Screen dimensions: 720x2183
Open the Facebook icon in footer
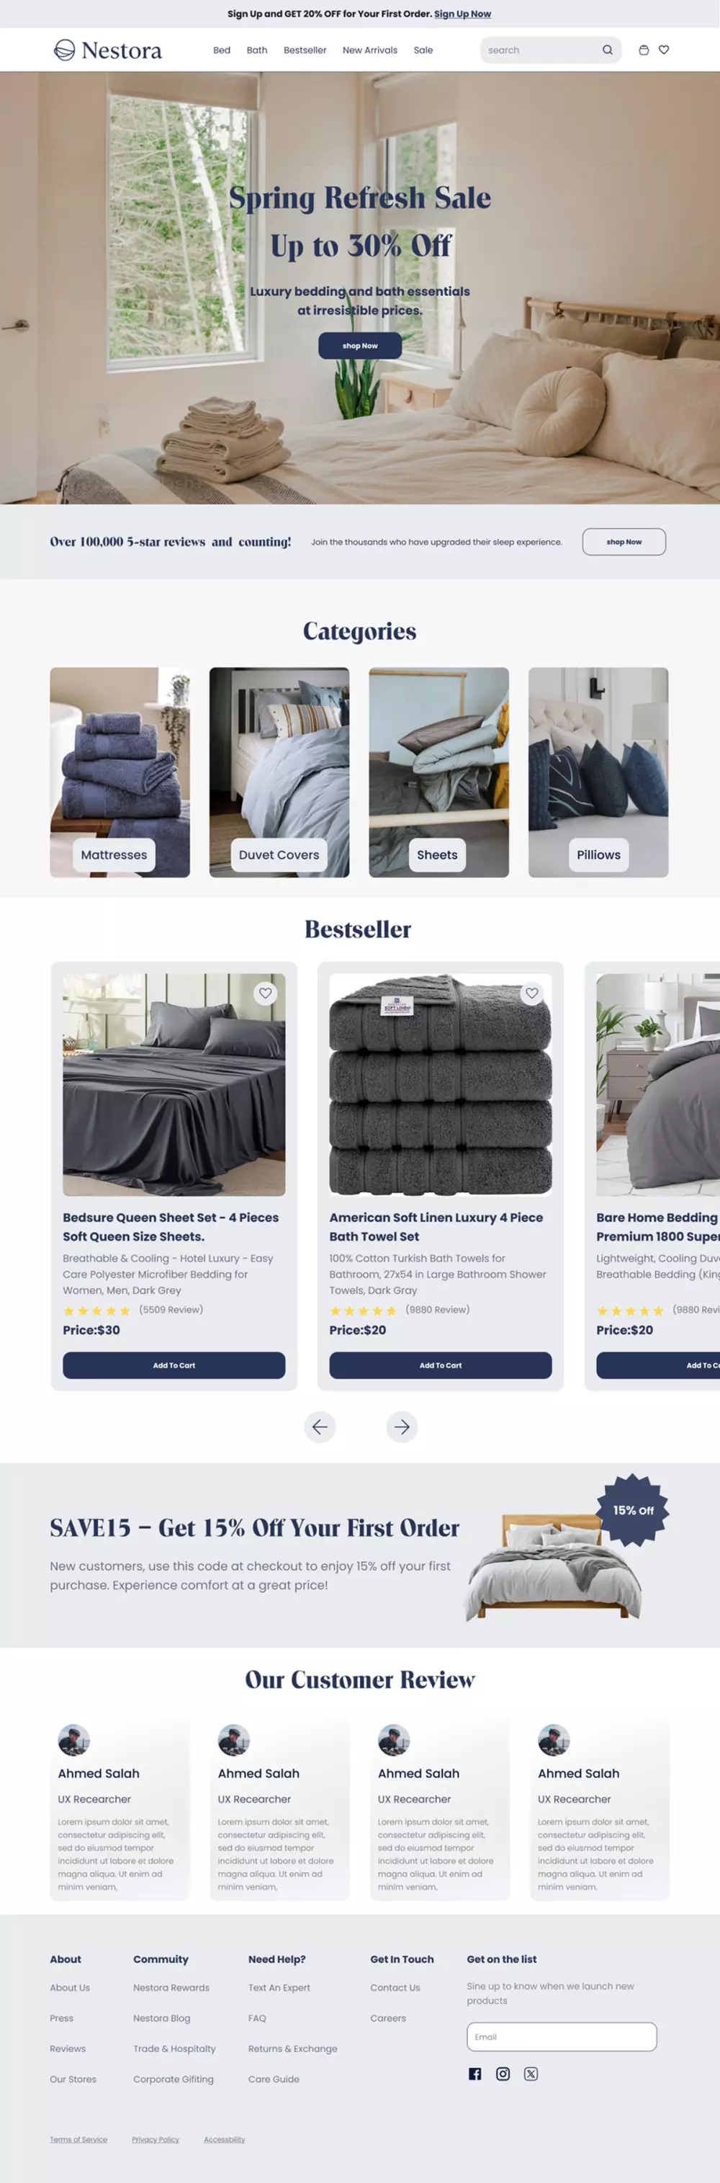pyautogui.click(x=475, y=2073)
